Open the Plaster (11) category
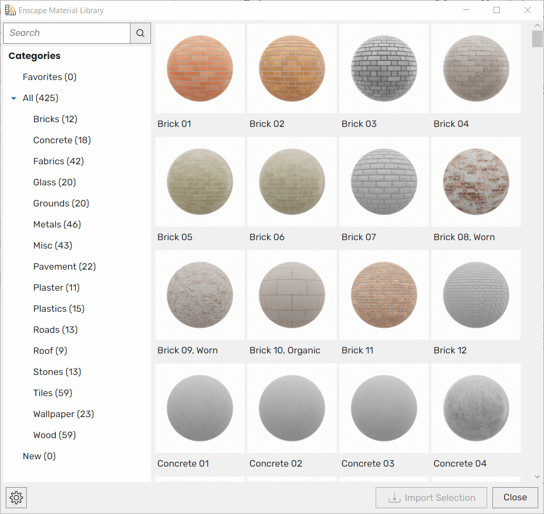Screen dimensions: 544x514 (x=56, y=288)
